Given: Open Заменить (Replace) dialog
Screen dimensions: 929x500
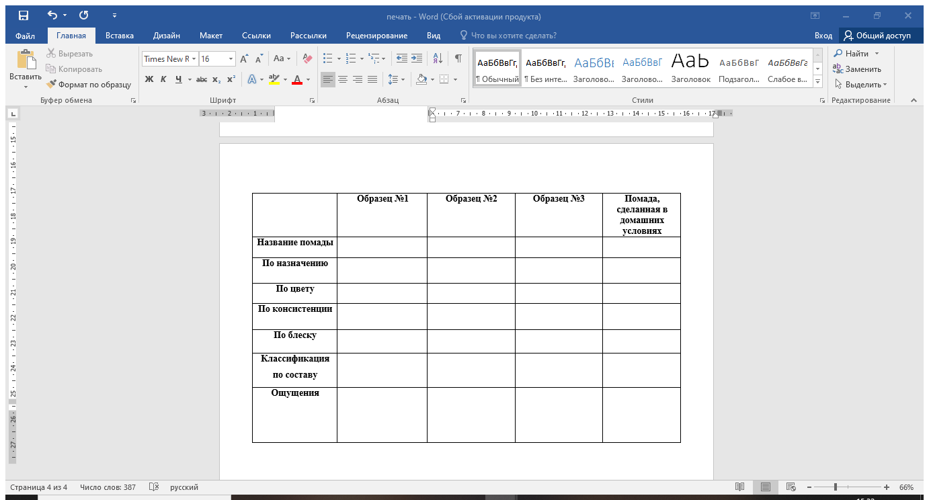Looking at the screenshot, I should pos(857,69).
